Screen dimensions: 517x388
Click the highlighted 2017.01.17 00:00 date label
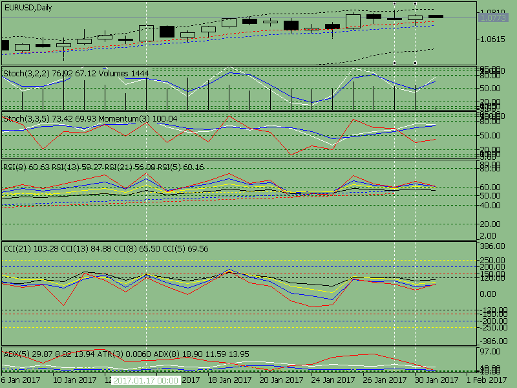click(146, 380)
